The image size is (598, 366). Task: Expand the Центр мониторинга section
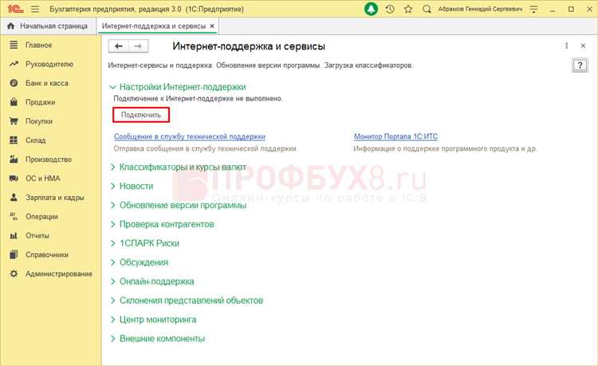coord(112,320)
